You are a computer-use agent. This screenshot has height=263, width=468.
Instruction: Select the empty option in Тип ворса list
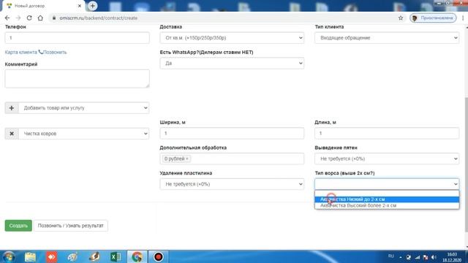pyautogui.click(x=387, y=193)
